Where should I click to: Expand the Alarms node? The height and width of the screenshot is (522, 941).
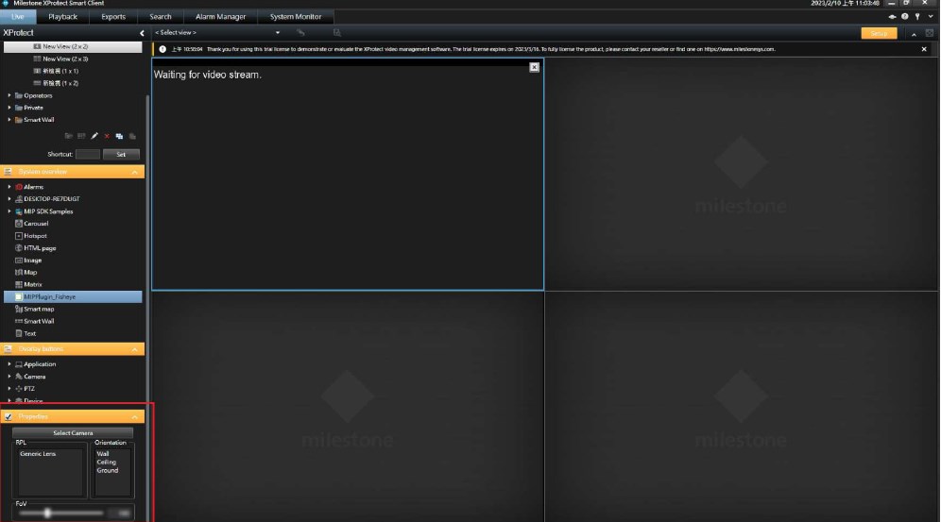click(9, 187)
